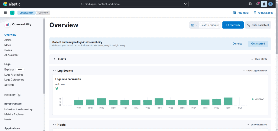Click the sidebar scrollbar
The height and width of the screenshot is (131, 278).
click(x=44, y=57)
